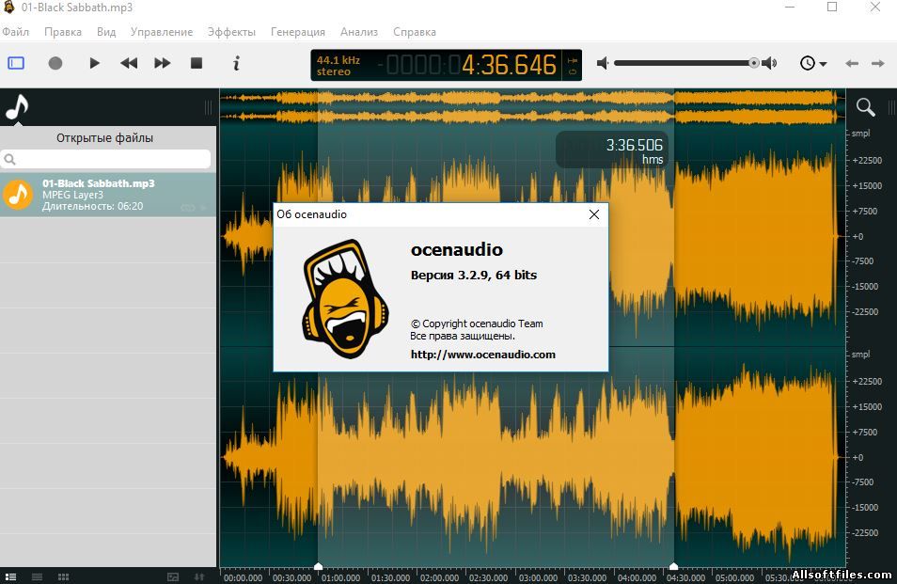
Task: Toggle the sidebar panel view icon
Action: pos(16,63)
